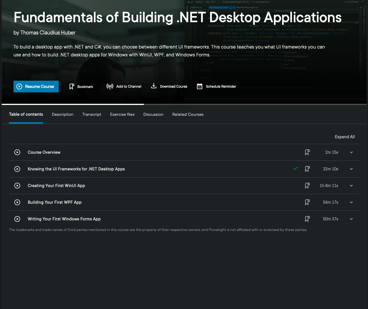Bookmark Writing Your First Windows Forms App
The width and height of the screenshot is (368, 309).
coord(307,219)
